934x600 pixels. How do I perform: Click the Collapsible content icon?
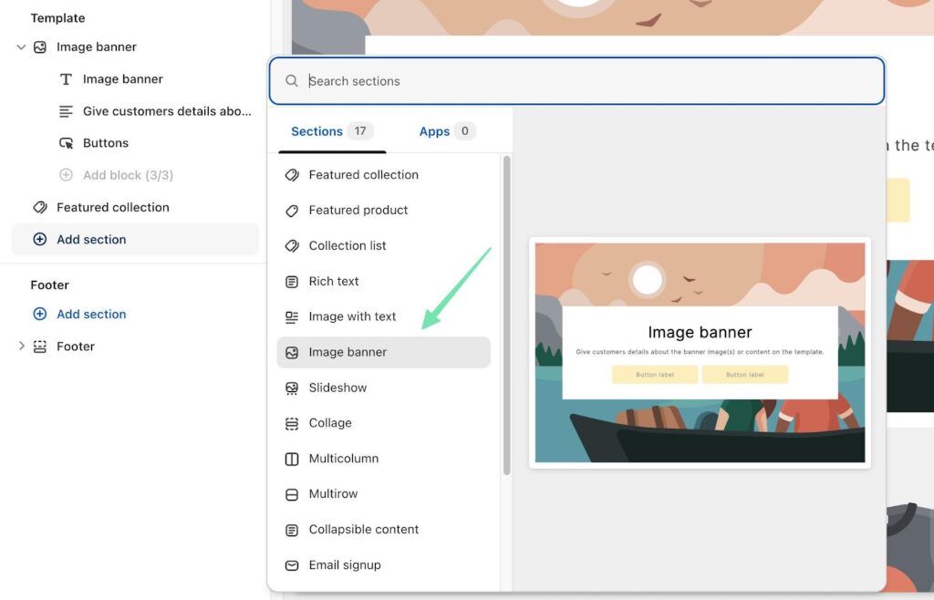point(292,530)
